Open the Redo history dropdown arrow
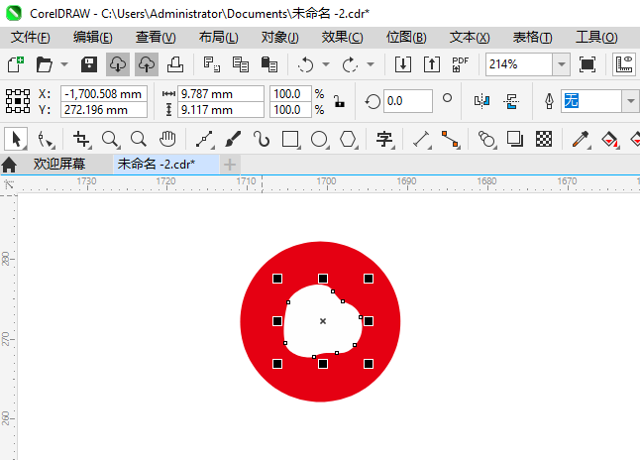The image size is (640, 460). point(371,64)
